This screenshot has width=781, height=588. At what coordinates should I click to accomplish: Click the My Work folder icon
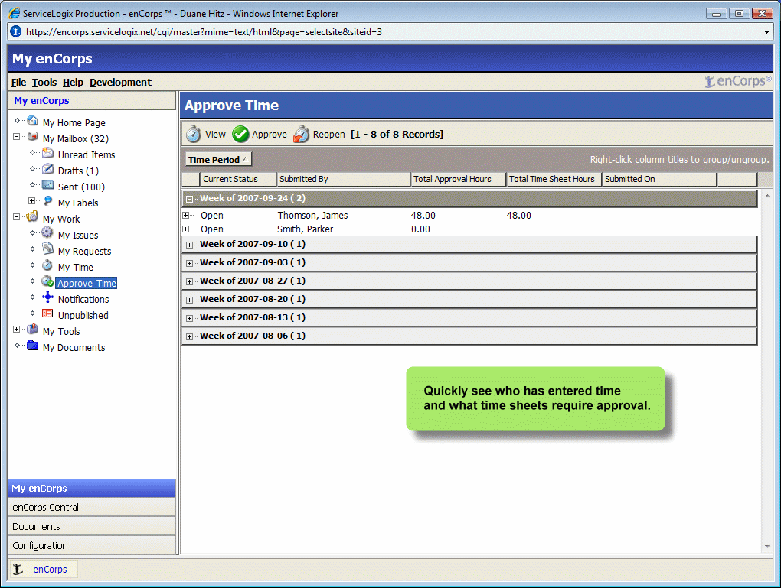pyautogui.click(x=33, y=217)
